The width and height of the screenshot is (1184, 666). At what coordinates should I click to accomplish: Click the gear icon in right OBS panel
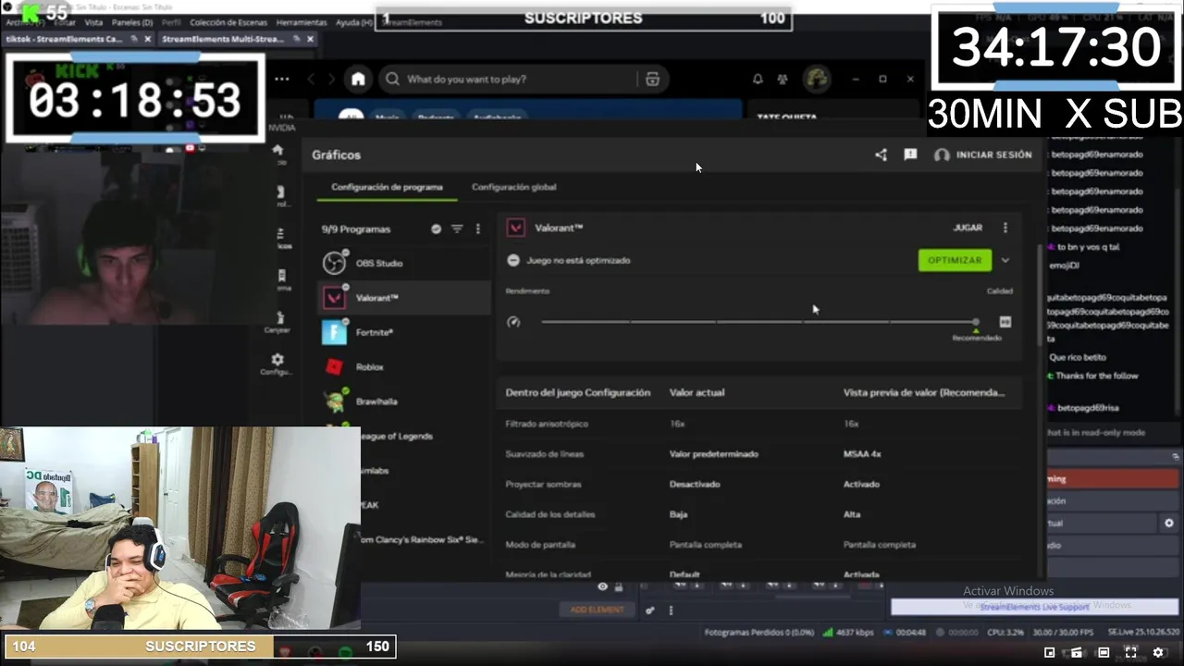pos(1169,524)
